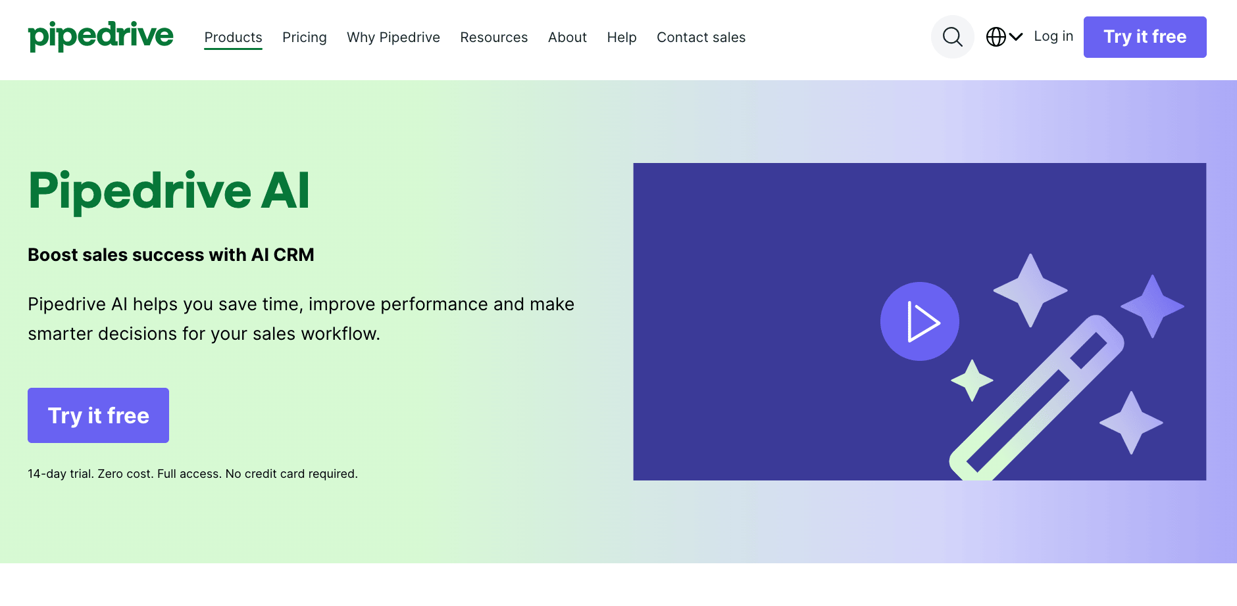
Task: Open the Products menu
Action: pos(233,37)
